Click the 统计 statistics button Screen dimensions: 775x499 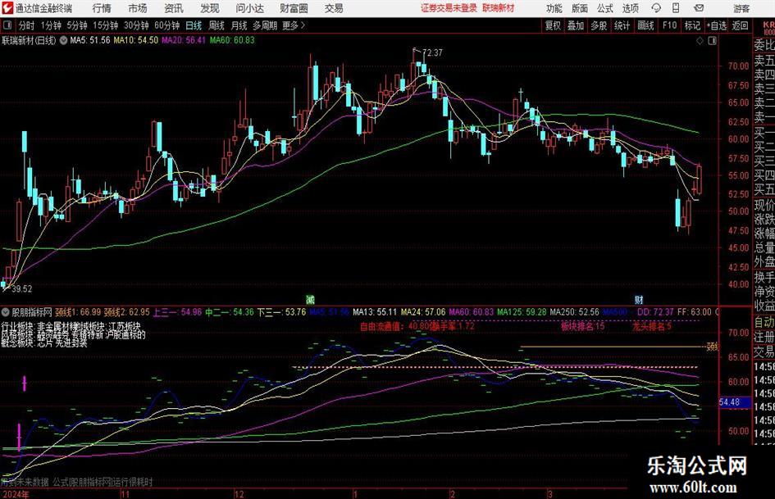[x=622, y=25]
